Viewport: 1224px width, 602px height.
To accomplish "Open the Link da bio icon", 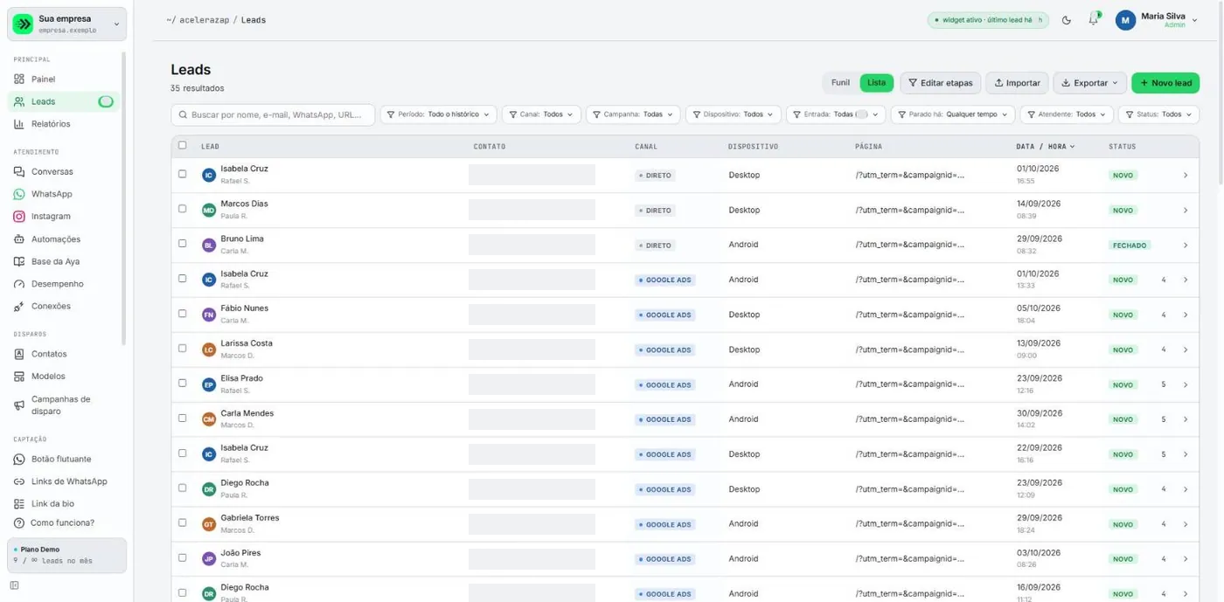I will [19, 504].
